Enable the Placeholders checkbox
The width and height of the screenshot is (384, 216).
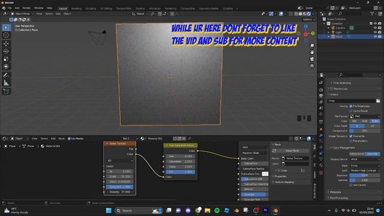pyautogui.click(x=351, y=141)
